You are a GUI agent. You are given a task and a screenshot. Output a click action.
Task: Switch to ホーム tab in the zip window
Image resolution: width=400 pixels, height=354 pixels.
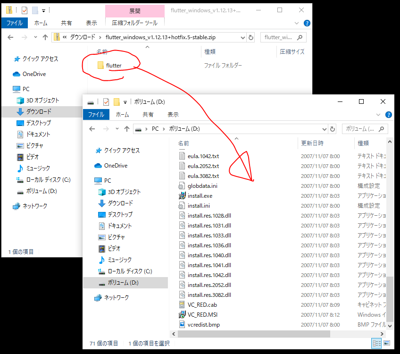coord(41,23)
